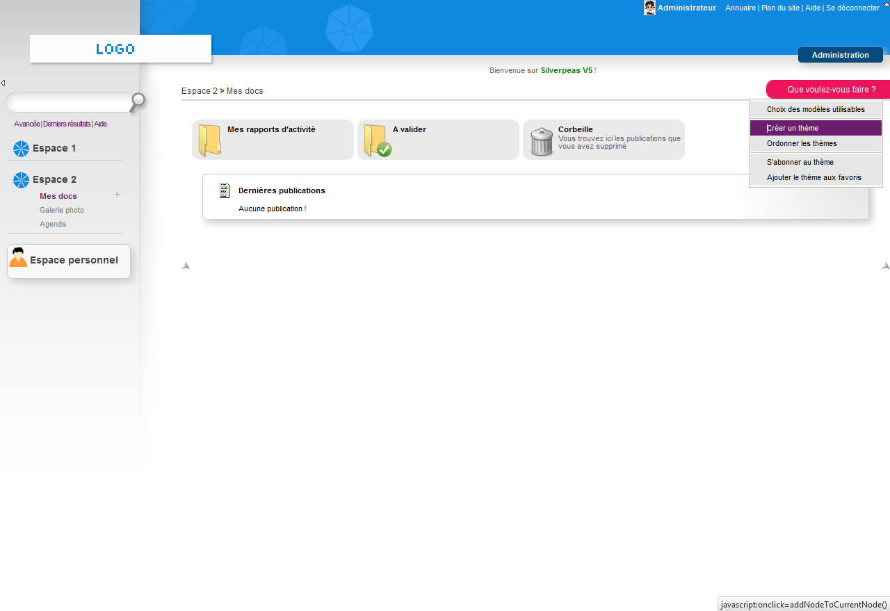Collapse the left sidebar with arrow
Screen dimensions: 890x611
tap(3, 83)
